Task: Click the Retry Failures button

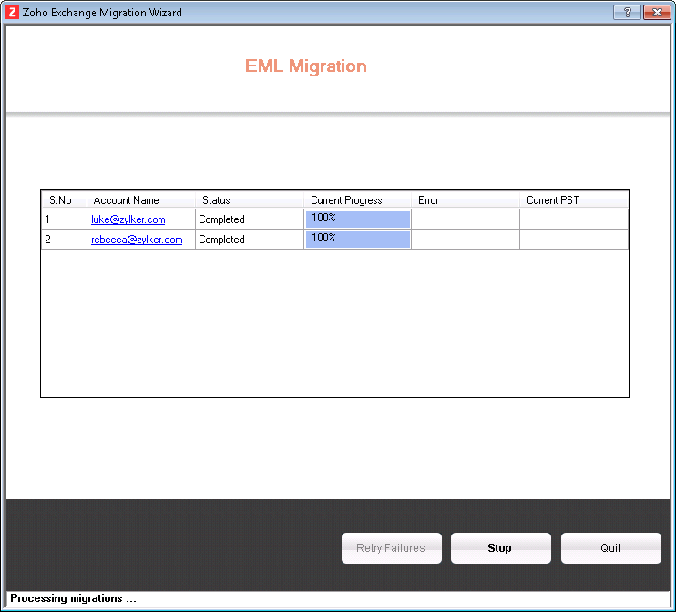Action: click(391, 548)
